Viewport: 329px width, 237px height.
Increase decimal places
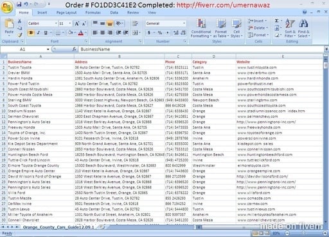coord(176,33)
